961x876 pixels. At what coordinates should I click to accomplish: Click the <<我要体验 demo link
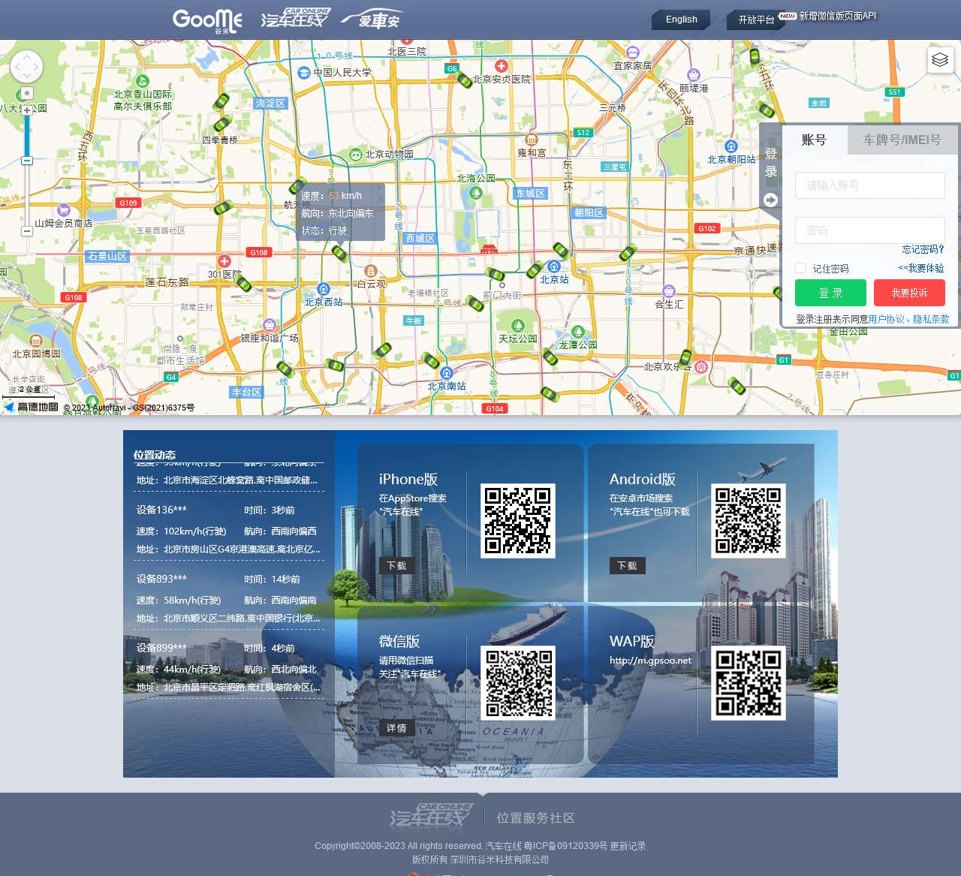click(921, 268)
